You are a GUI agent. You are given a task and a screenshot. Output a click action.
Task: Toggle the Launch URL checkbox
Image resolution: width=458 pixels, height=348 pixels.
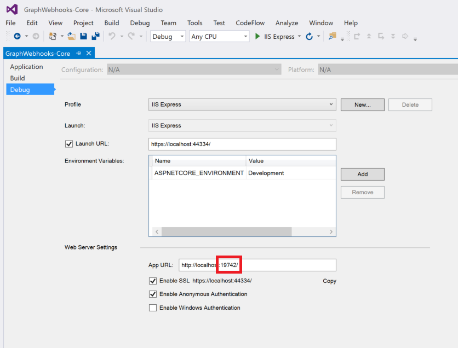pos(69,144)
